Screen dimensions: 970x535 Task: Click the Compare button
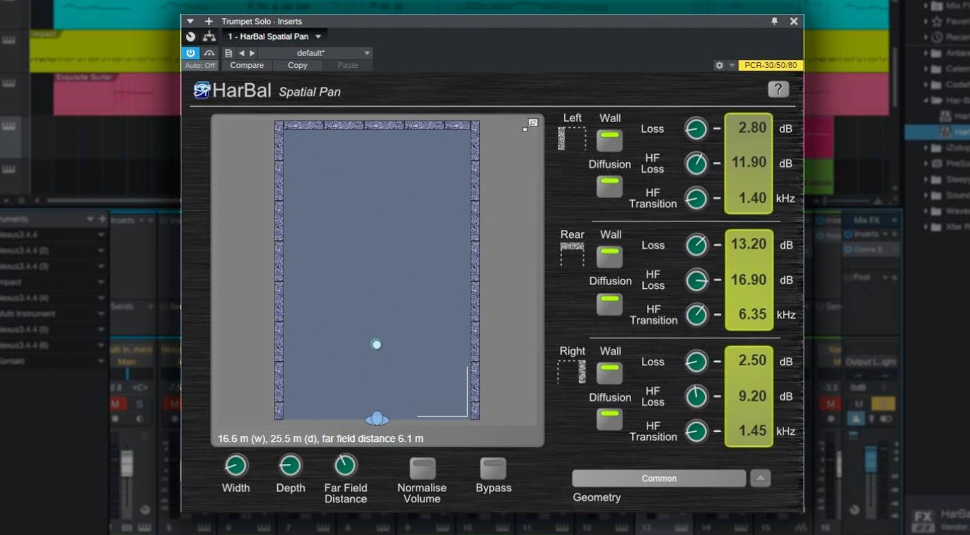[247, 65]
